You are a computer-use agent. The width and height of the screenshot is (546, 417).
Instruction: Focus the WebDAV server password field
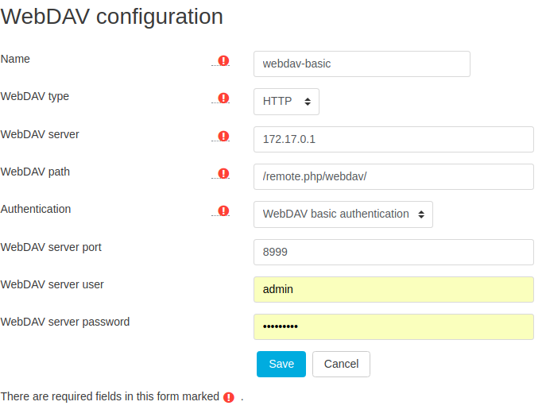[393, 326]
